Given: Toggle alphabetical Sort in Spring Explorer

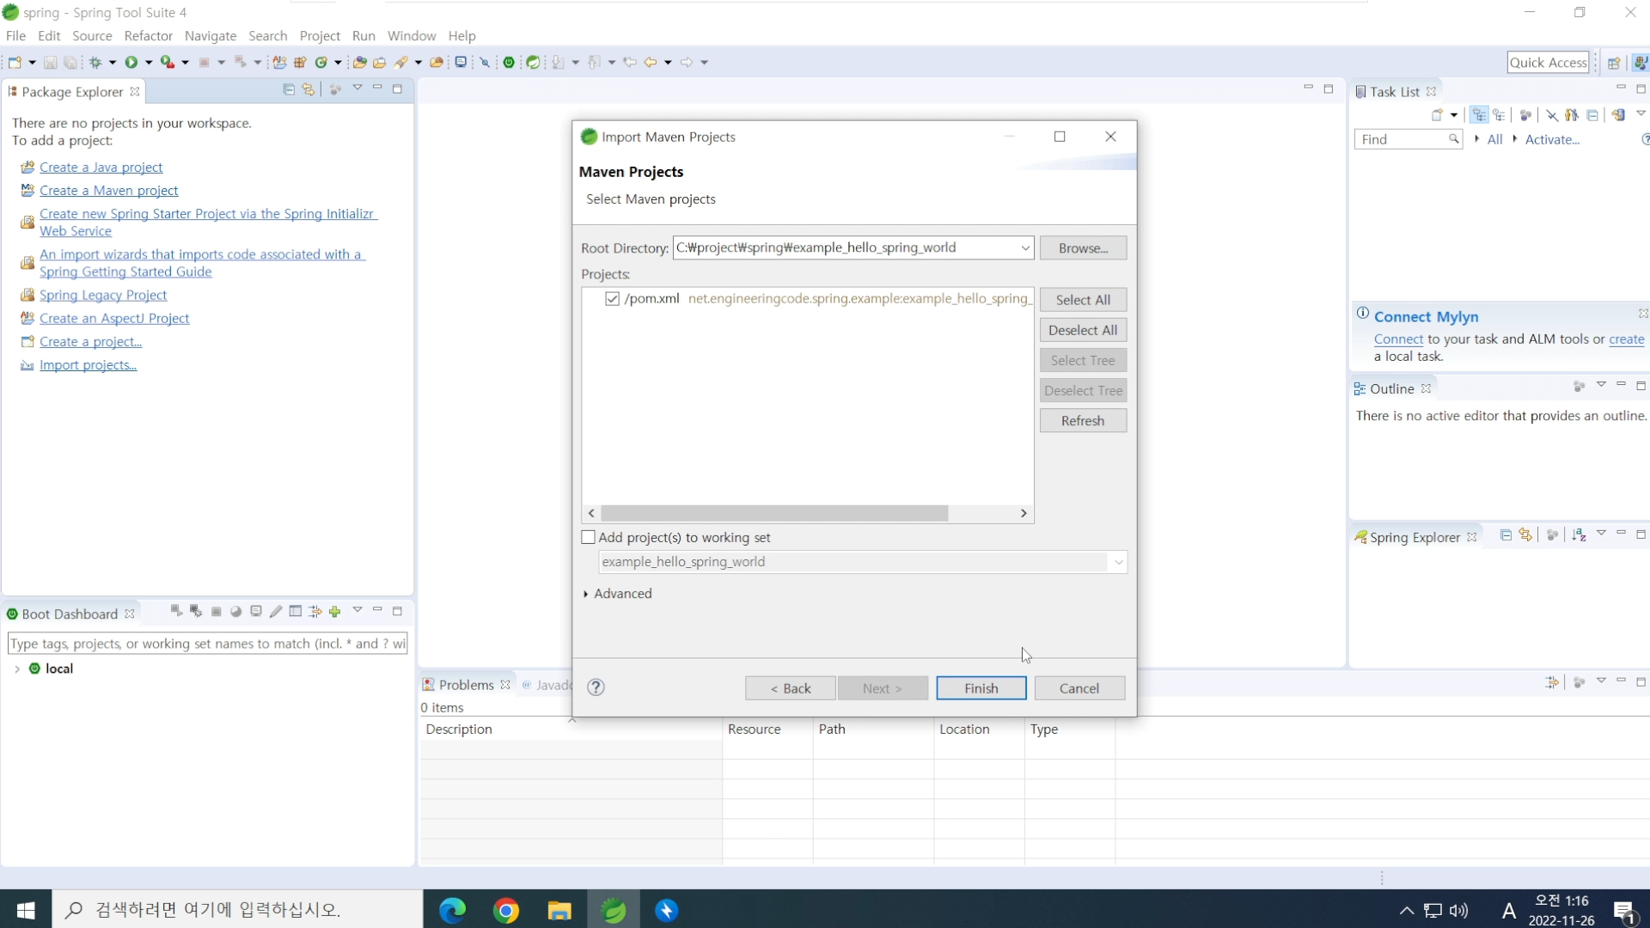Looking at the screenshot, I should point(1580,534).
